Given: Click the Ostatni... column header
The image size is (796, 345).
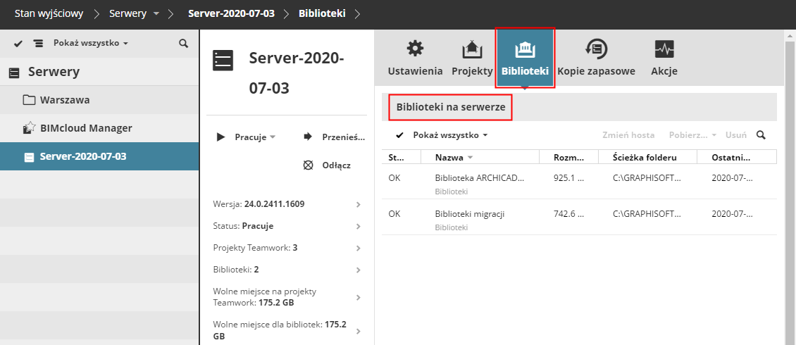Looking at the screenshot, I should click(737, 157).
